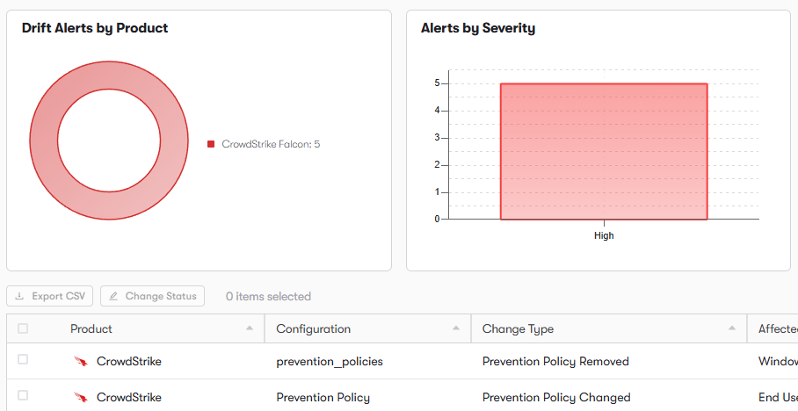798x411 pixels.
Task: Click the download icon on Export CSV
Action: tap(19, 296)
